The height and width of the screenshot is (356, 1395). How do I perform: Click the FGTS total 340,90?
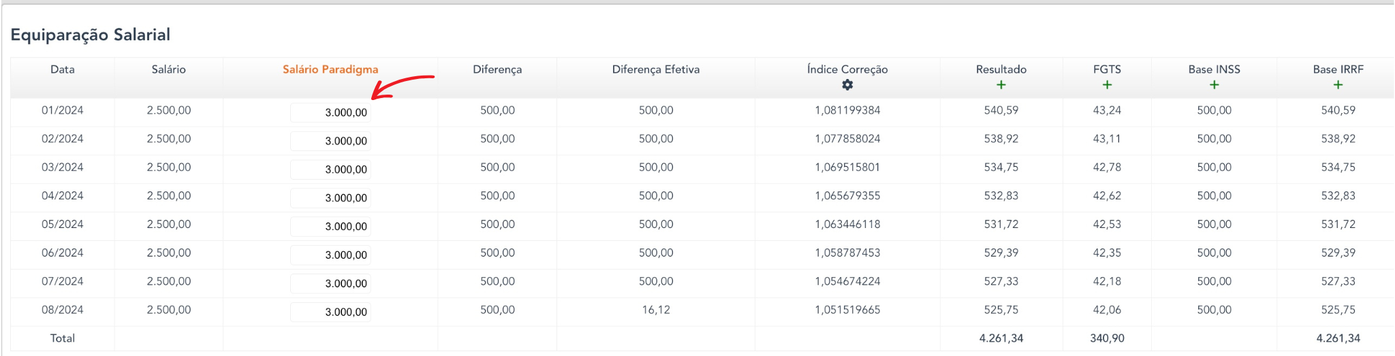(x=1107, y=338)
